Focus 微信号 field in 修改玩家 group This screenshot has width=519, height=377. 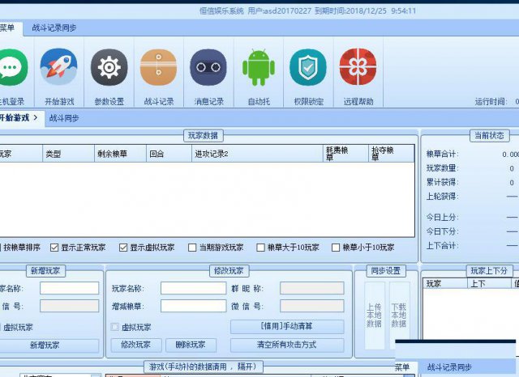[311, 306]
